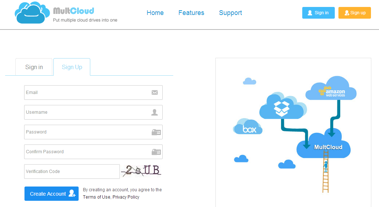Open the Support menu item

point(230,13)
